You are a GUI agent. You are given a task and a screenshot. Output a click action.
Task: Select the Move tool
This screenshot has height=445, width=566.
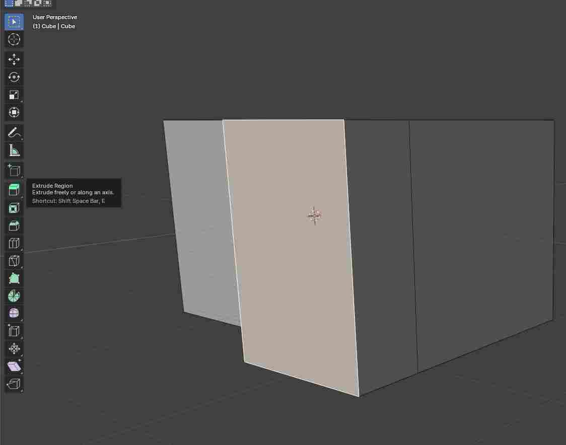(14, 59)
